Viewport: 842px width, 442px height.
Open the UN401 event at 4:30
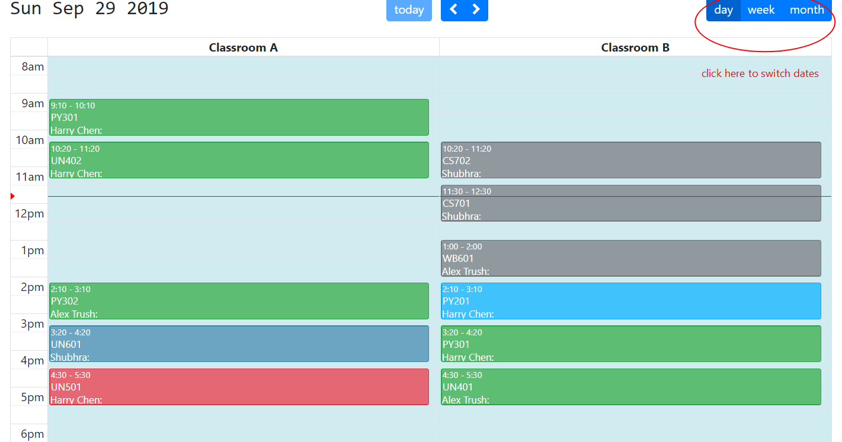click(x=631, y=387)
